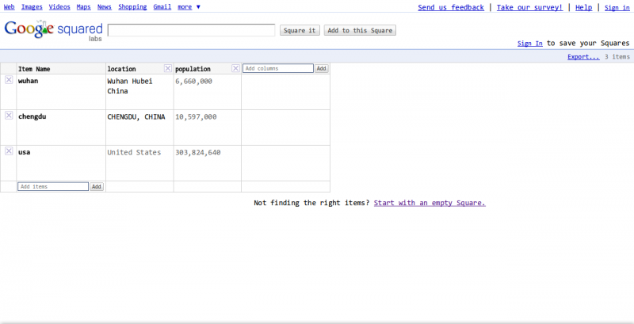Viewport: 634px width, 324px height.
Task: Select the wuhan item name
Action: pyautogui.click(x=28, y=81)
